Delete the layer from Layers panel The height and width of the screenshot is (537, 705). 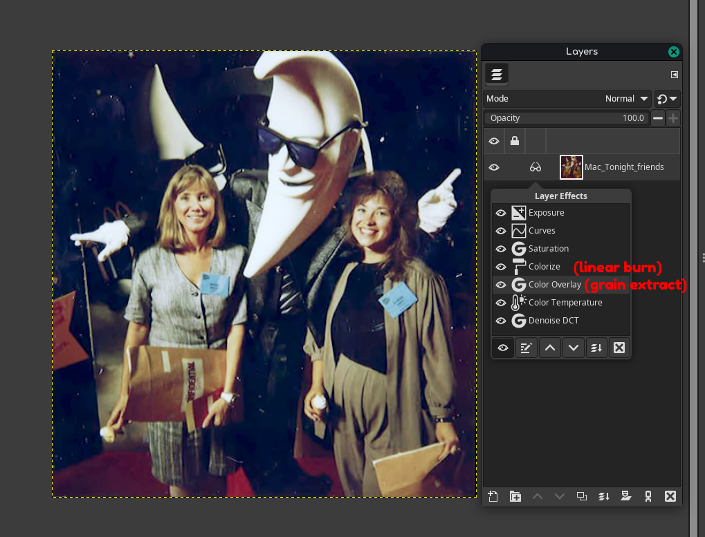[670, 496]
